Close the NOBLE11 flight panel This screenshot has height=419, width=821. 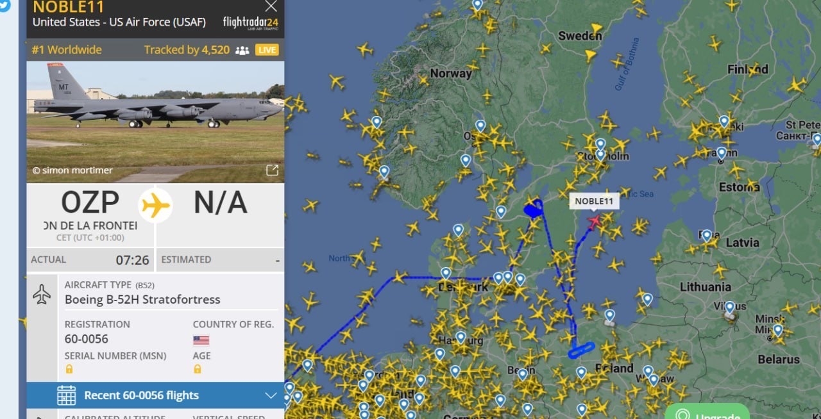tap(271, 6)
